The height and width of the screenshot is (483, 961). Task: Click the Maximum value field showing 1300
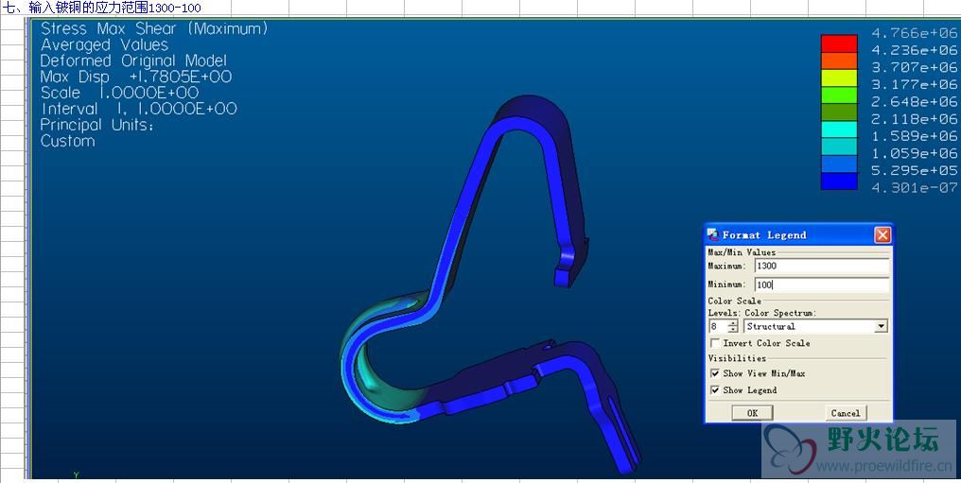pyautogui.click(x=822, y=267)
